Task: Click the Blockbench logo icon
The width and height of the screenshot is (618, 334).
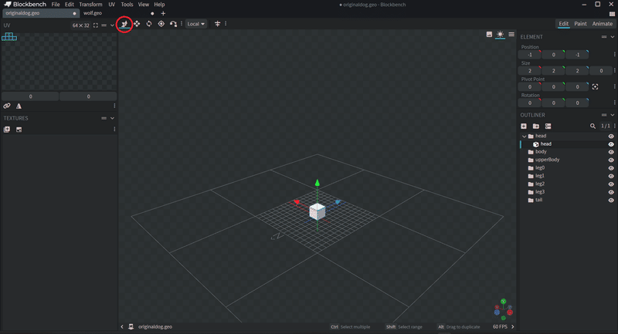Action: point(7,5)
